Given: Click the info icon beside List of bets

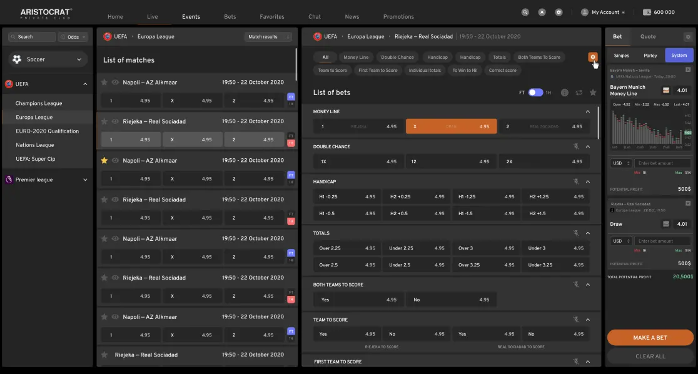Looking at the screenshot, I should click(x=565, y=93).
